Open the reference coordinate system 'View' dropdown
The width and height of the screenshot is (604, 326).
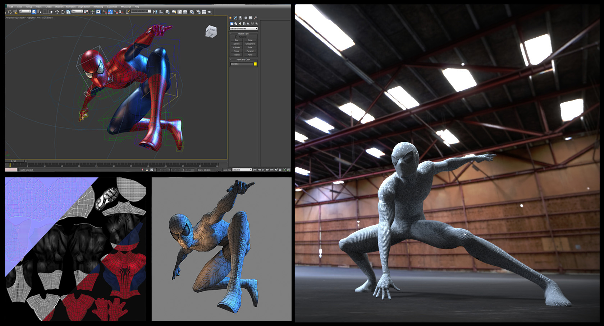point(77,11)
